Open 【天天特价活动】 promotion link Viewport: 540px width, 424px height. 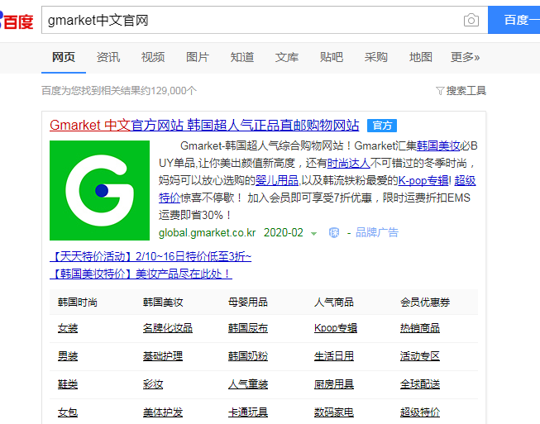click(x=151, y=256)
